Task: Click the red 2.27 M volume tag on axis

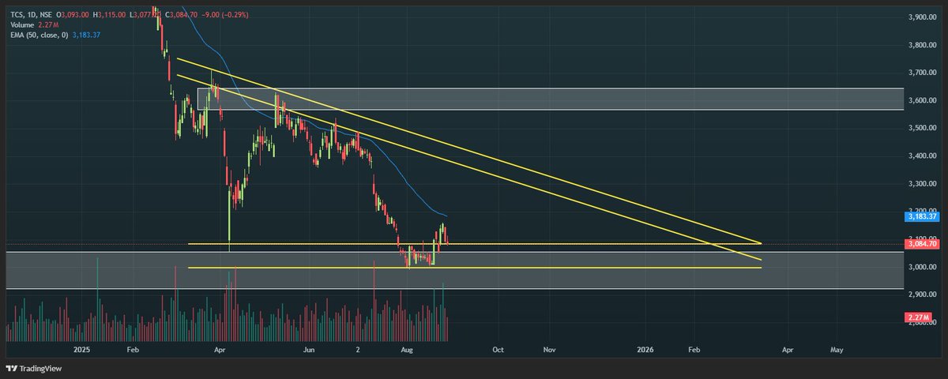Action: coord(917,317)
